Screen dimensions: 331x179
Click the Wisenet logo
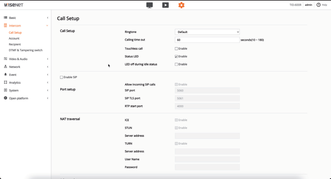tap(14, 5)
